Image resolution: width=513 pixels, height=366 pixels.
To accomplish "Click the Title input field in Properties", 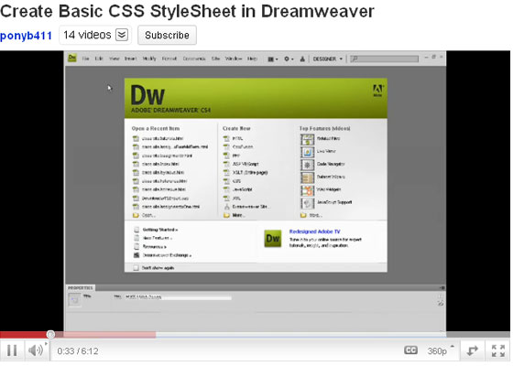I will (178, 297).
